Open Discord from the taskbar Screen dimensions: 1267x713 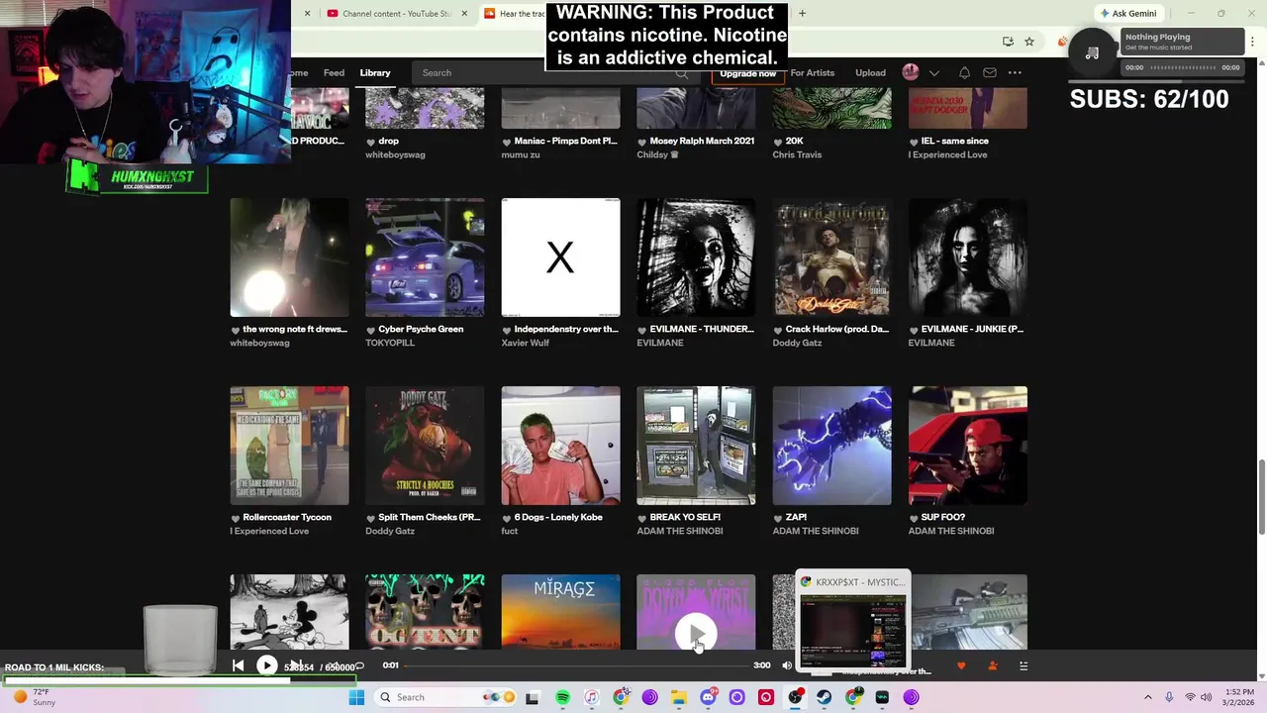click(708, 697)
